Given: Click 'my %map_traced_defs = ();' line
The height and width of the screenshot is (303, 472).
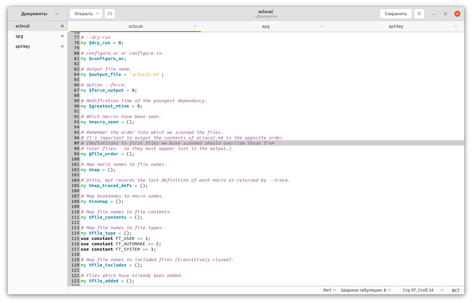Looking at the screenshot, I should pyautogui.click(x=114, y=186).
